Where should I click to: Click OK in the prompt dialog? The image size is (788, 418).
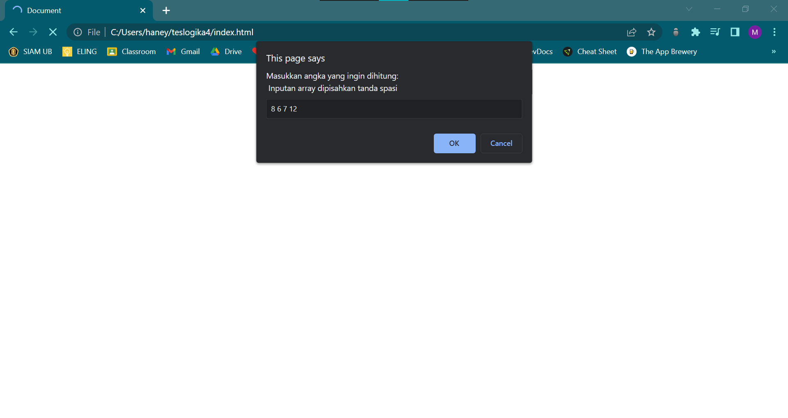coord(454,143)
